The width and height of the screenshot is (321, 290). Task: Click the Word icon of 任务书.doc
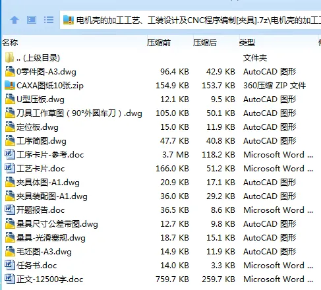pyautogui.click(x=10, y=265)
